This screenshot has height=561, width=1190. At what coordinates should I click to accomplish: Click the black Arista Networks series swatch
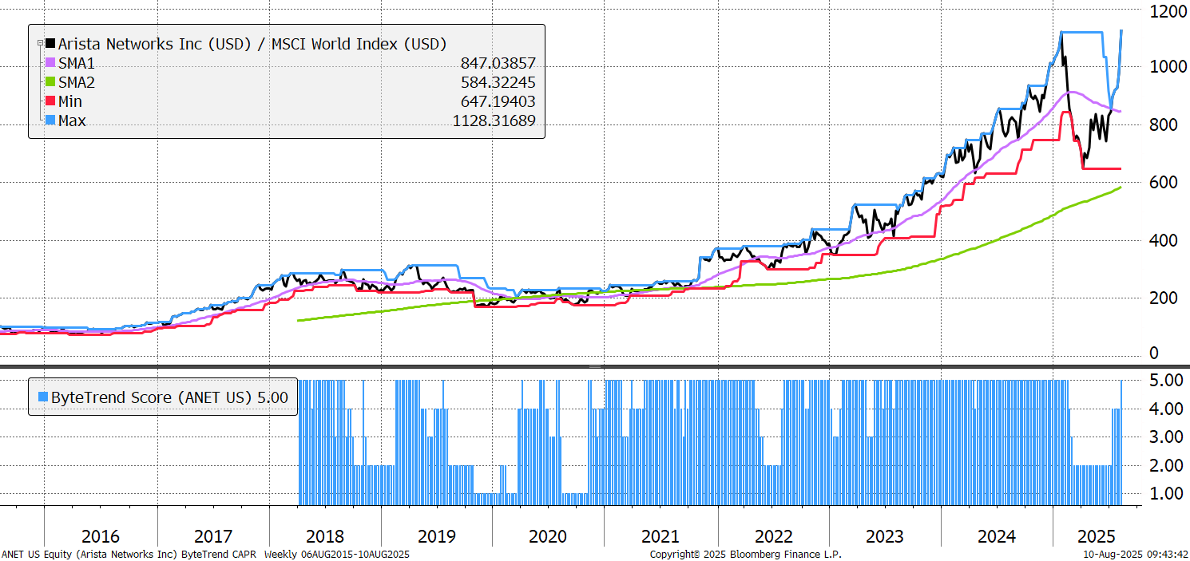coord(51,44)
